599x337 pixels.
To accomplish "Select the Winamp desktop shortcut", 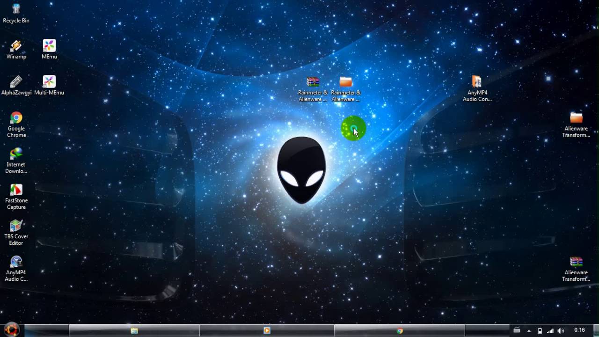I will point(16,49).
